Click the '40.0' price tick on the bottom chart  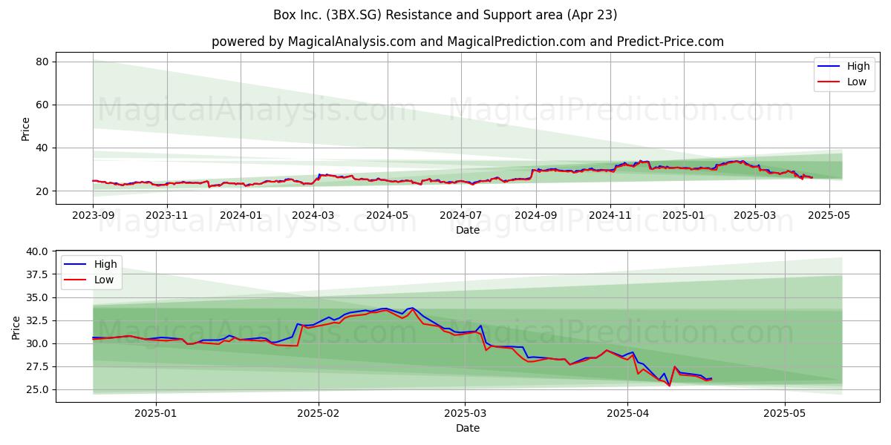pyautogui.click(x=37, y=251)
